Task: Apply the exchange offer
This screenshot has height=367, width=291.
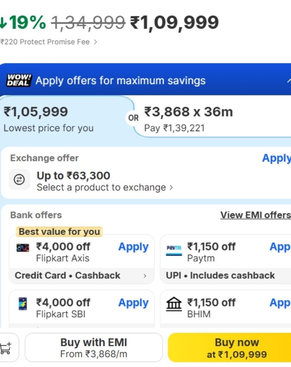Action: coord(276,158)
